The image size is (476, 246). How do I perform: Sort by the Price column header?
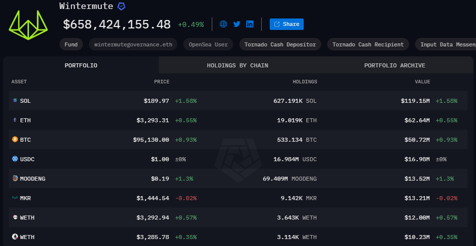(x=162, y=82)
